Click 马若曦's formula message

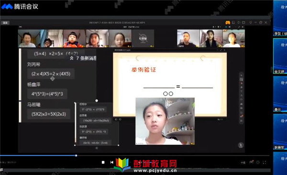49,114
